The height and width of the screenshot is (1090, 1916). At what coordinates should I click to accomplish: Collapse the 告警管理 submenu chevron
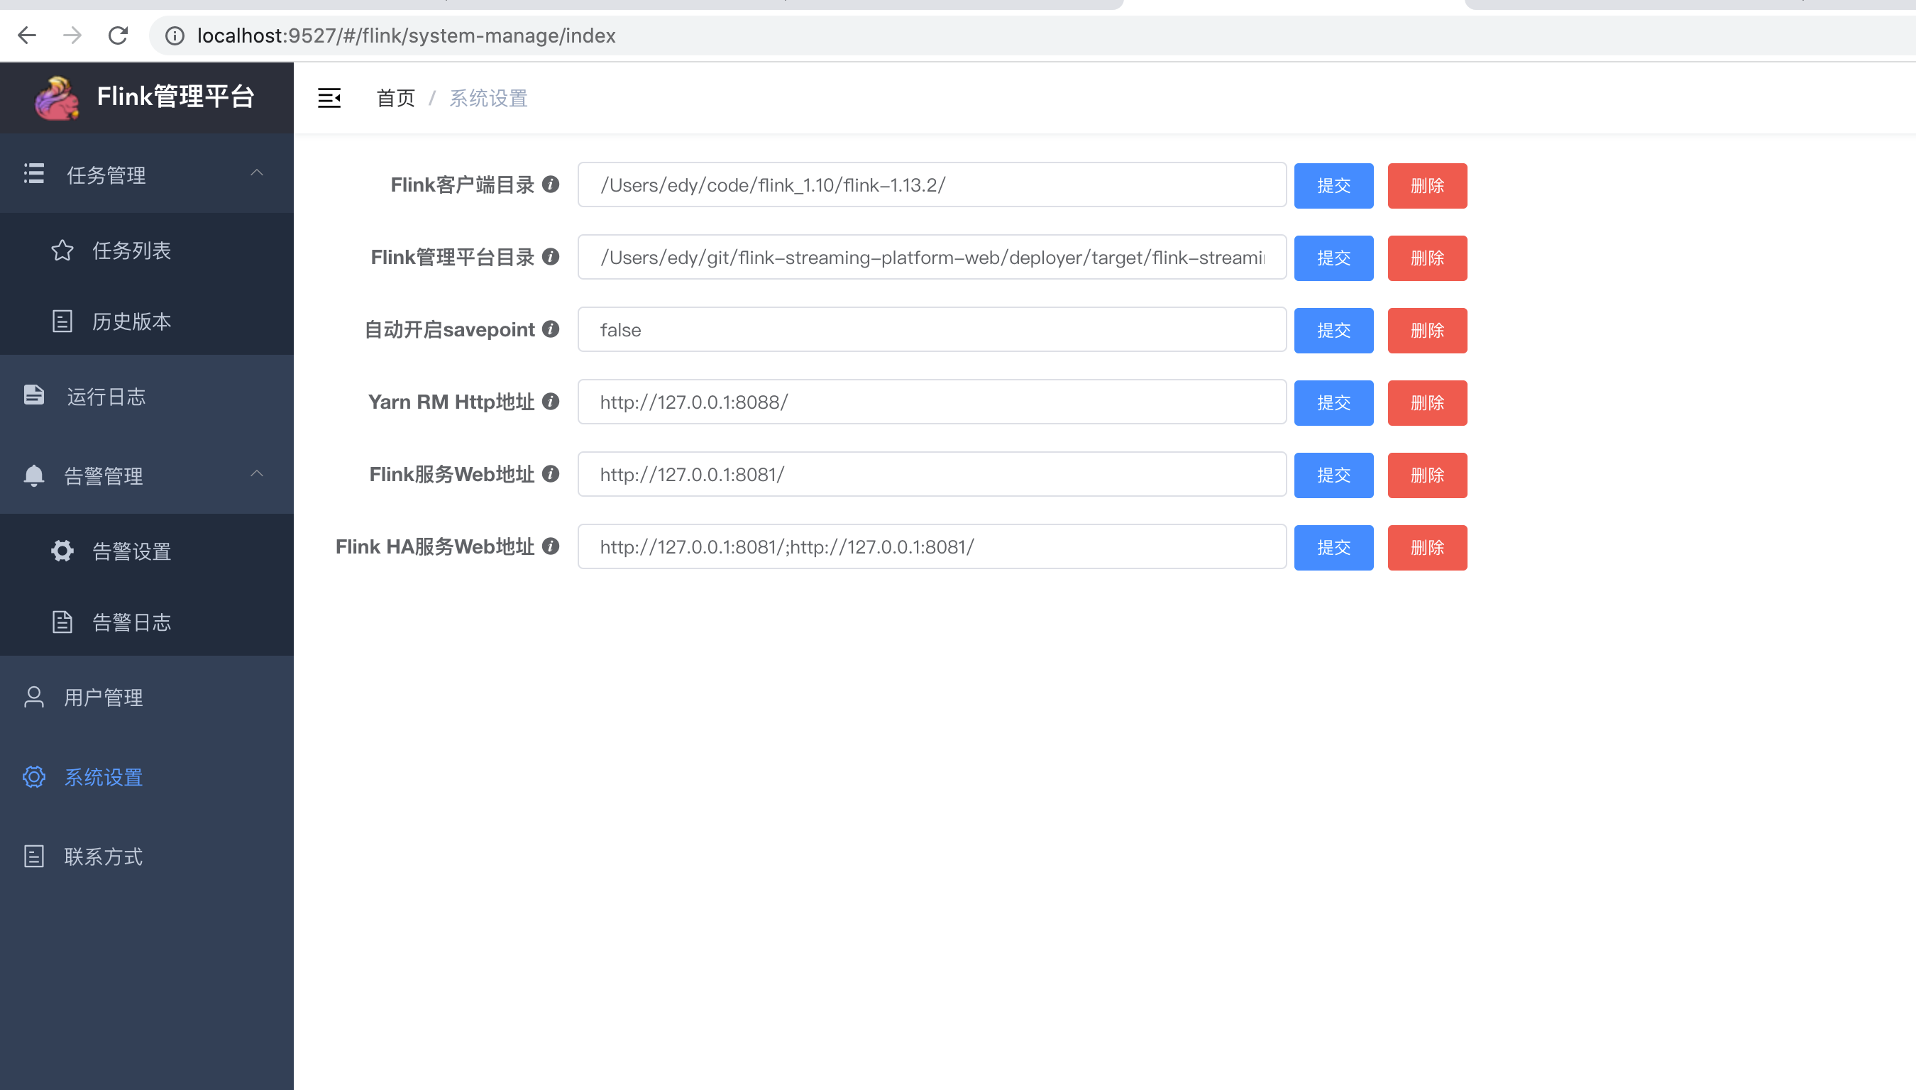click(257, 474)
